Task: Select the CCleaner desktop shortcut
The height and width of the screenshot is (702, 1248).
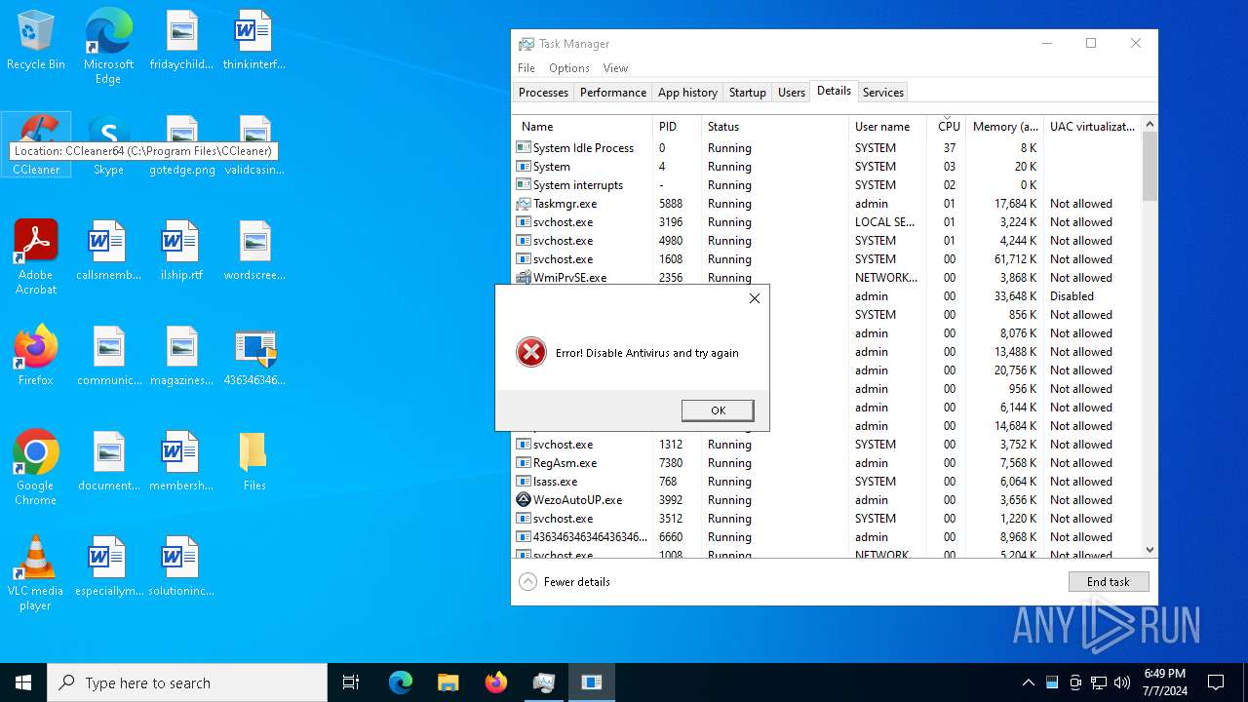Action: 36,144
